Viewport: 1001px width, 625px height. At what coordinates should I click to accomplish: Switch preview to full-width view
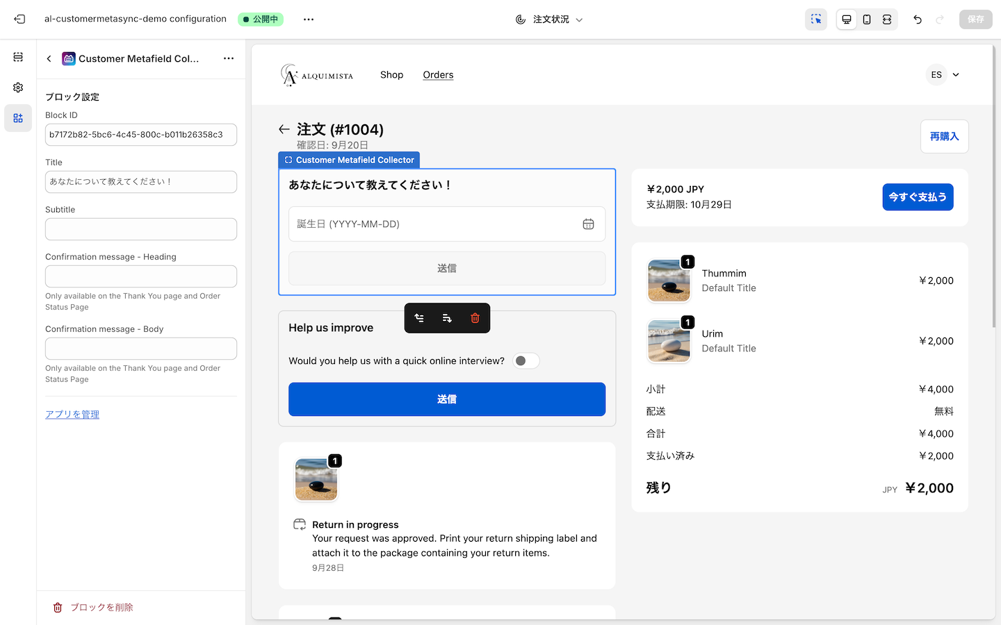point(887,19)
